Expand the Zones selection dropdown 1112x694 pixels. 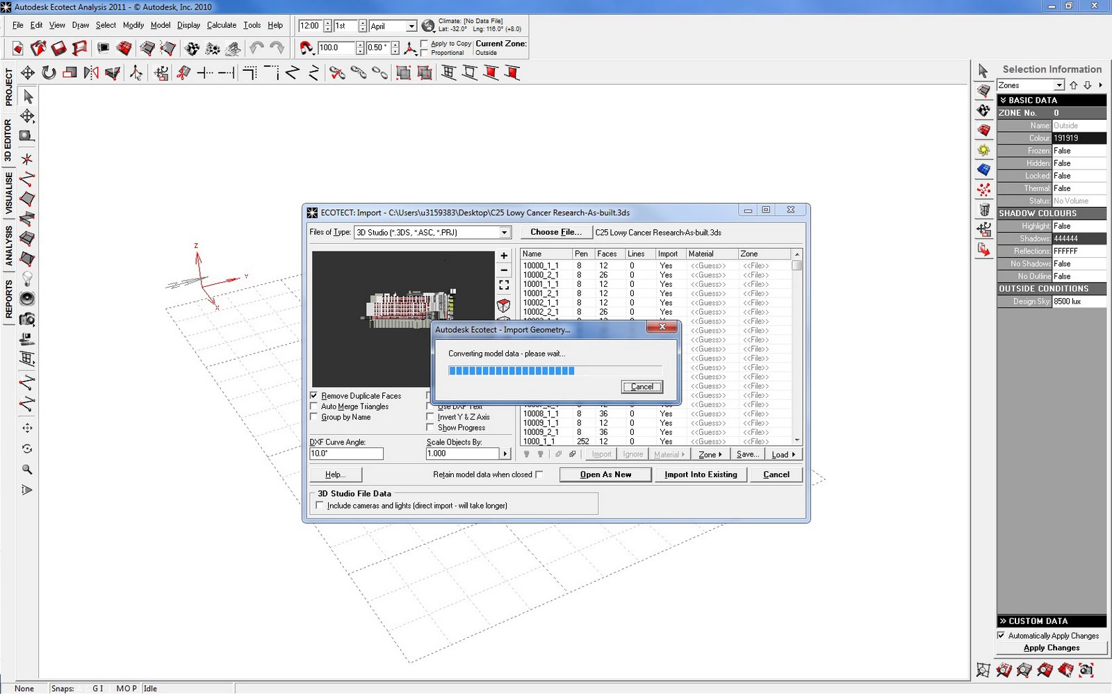coord(1059,85)
